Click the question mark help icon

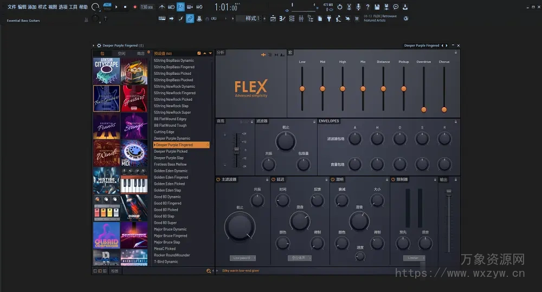click(368, 7)
